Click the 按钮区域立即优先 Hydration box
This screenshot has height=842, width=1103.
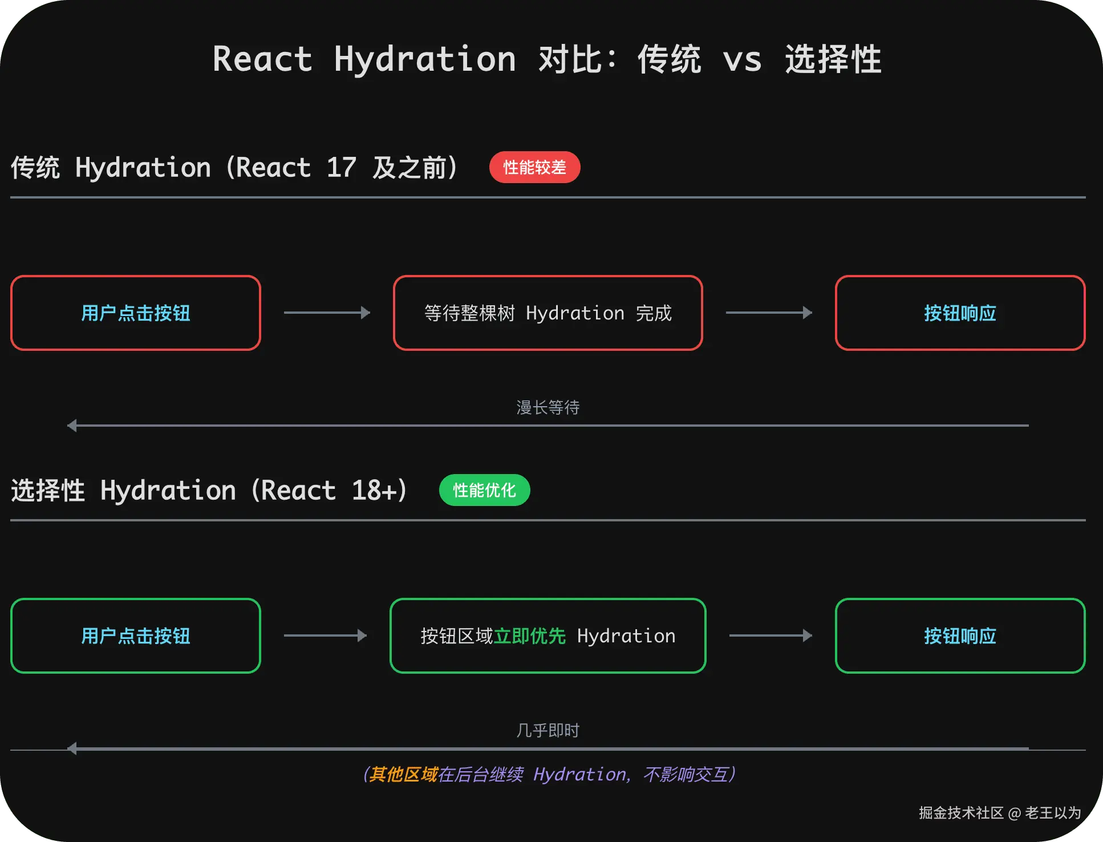(x=548, y=635)
